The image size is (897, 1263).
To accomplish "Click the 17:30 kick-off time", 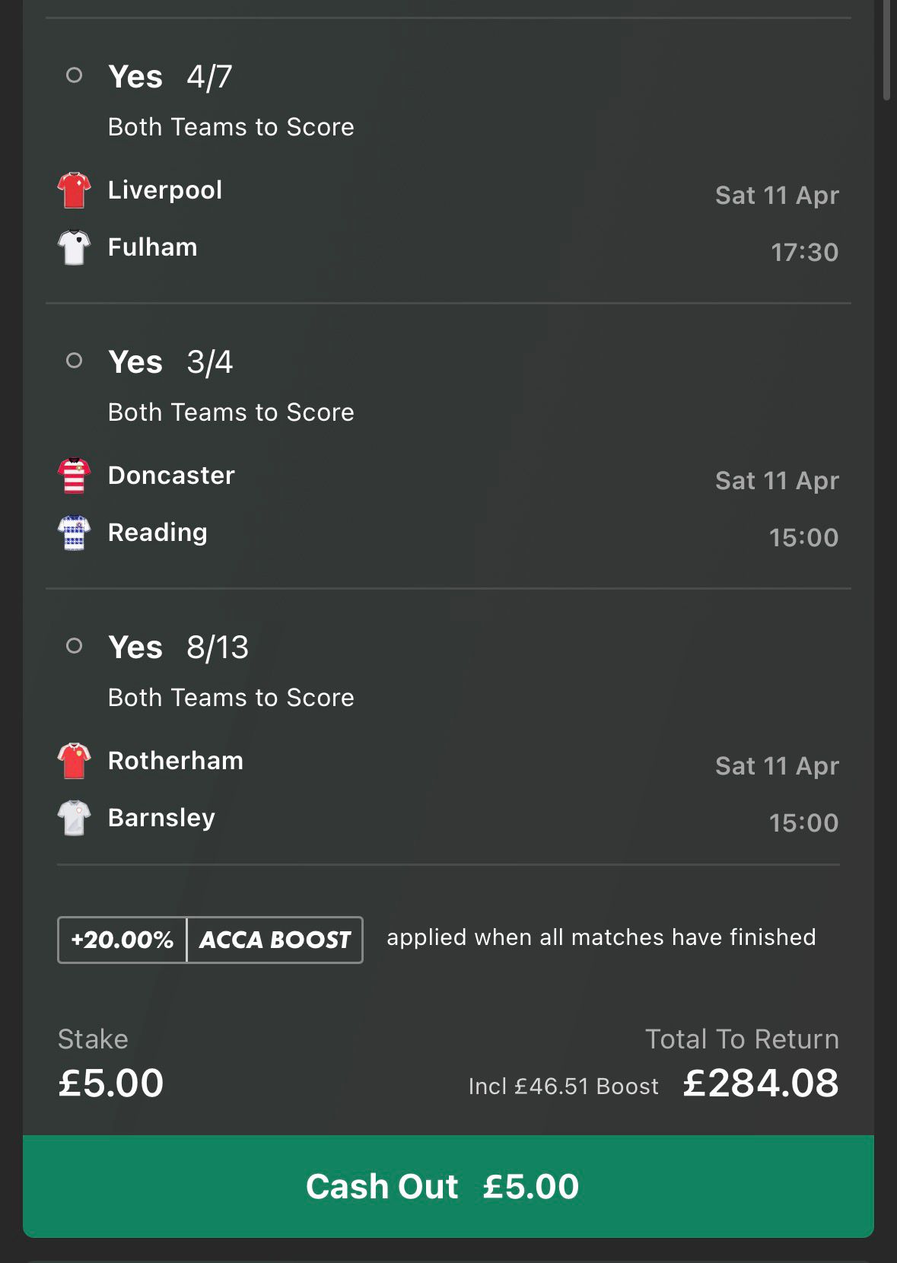I will (804, 252).
